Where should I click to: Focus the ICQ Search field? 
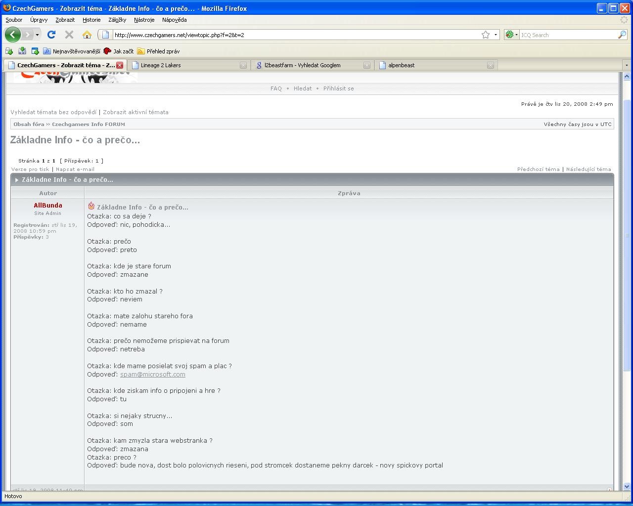568,35
